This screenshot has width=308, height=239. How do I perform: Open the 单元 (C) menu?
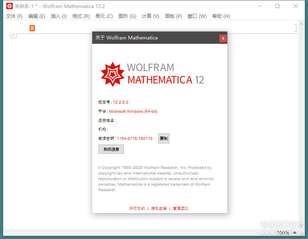(104, 16)
